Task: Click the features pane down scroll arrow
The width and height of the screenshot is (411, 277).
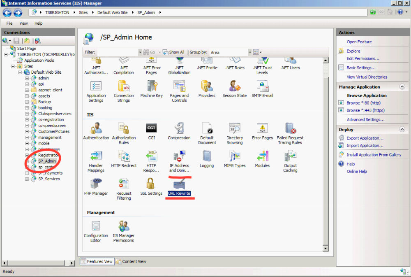Action: (x=326, y=248)
